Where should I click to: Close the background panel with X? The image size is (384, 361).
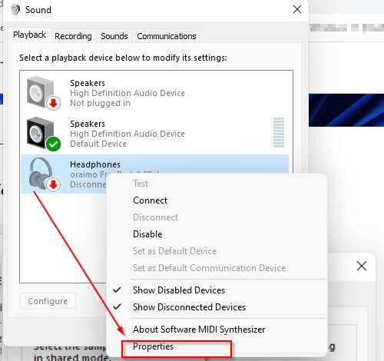point(362,266)
